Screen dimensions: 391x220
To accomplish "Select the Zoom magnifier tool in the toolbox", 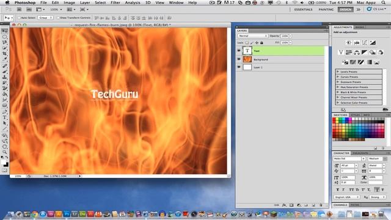I will click(5, 152).
